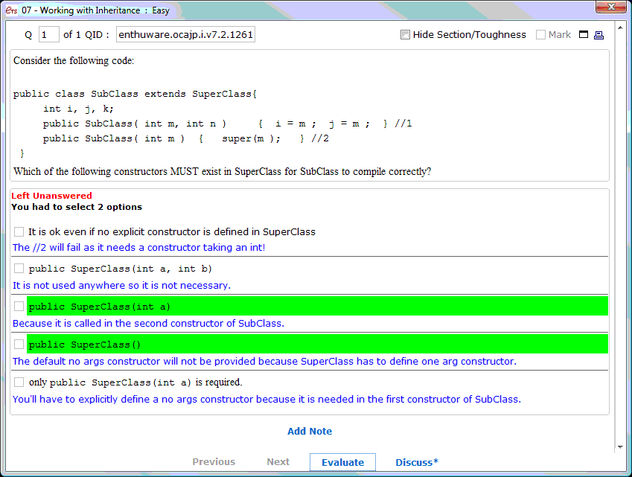The width and height of the screenshot is (632, 477).
Task: Select option public SuperClass(int a, int b)
Action: pyautogui.click(x=19, y=269)
